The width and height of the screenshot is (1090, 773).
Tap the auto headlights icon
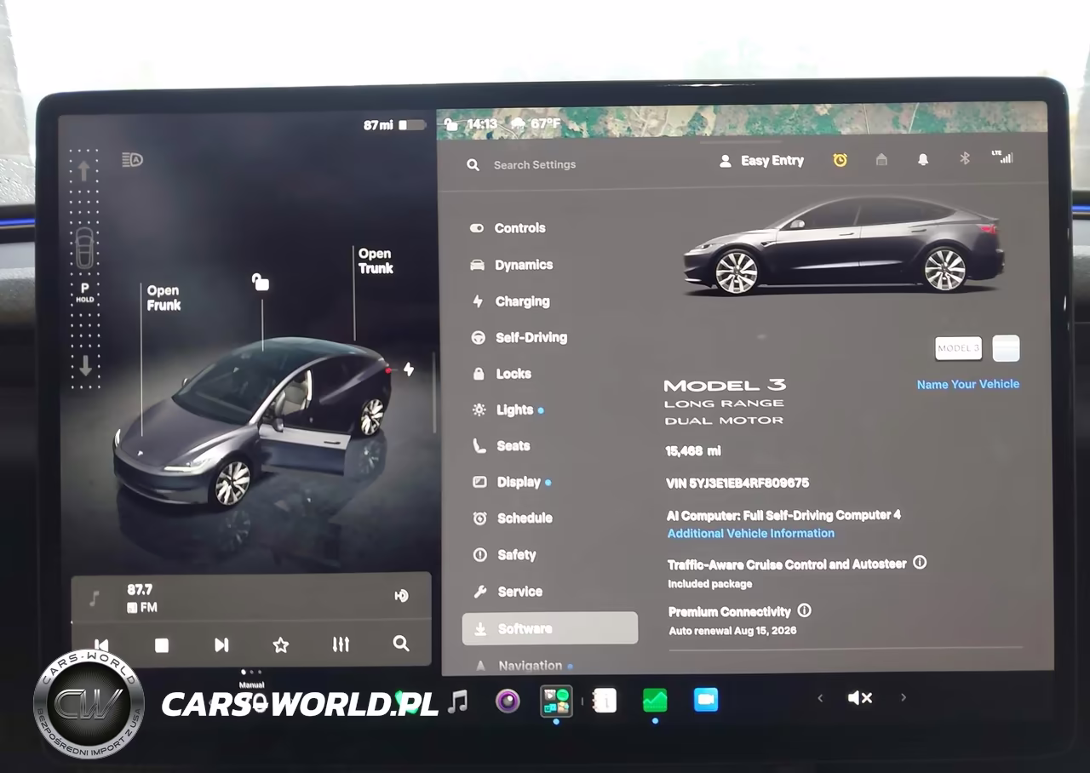(132, 159)
